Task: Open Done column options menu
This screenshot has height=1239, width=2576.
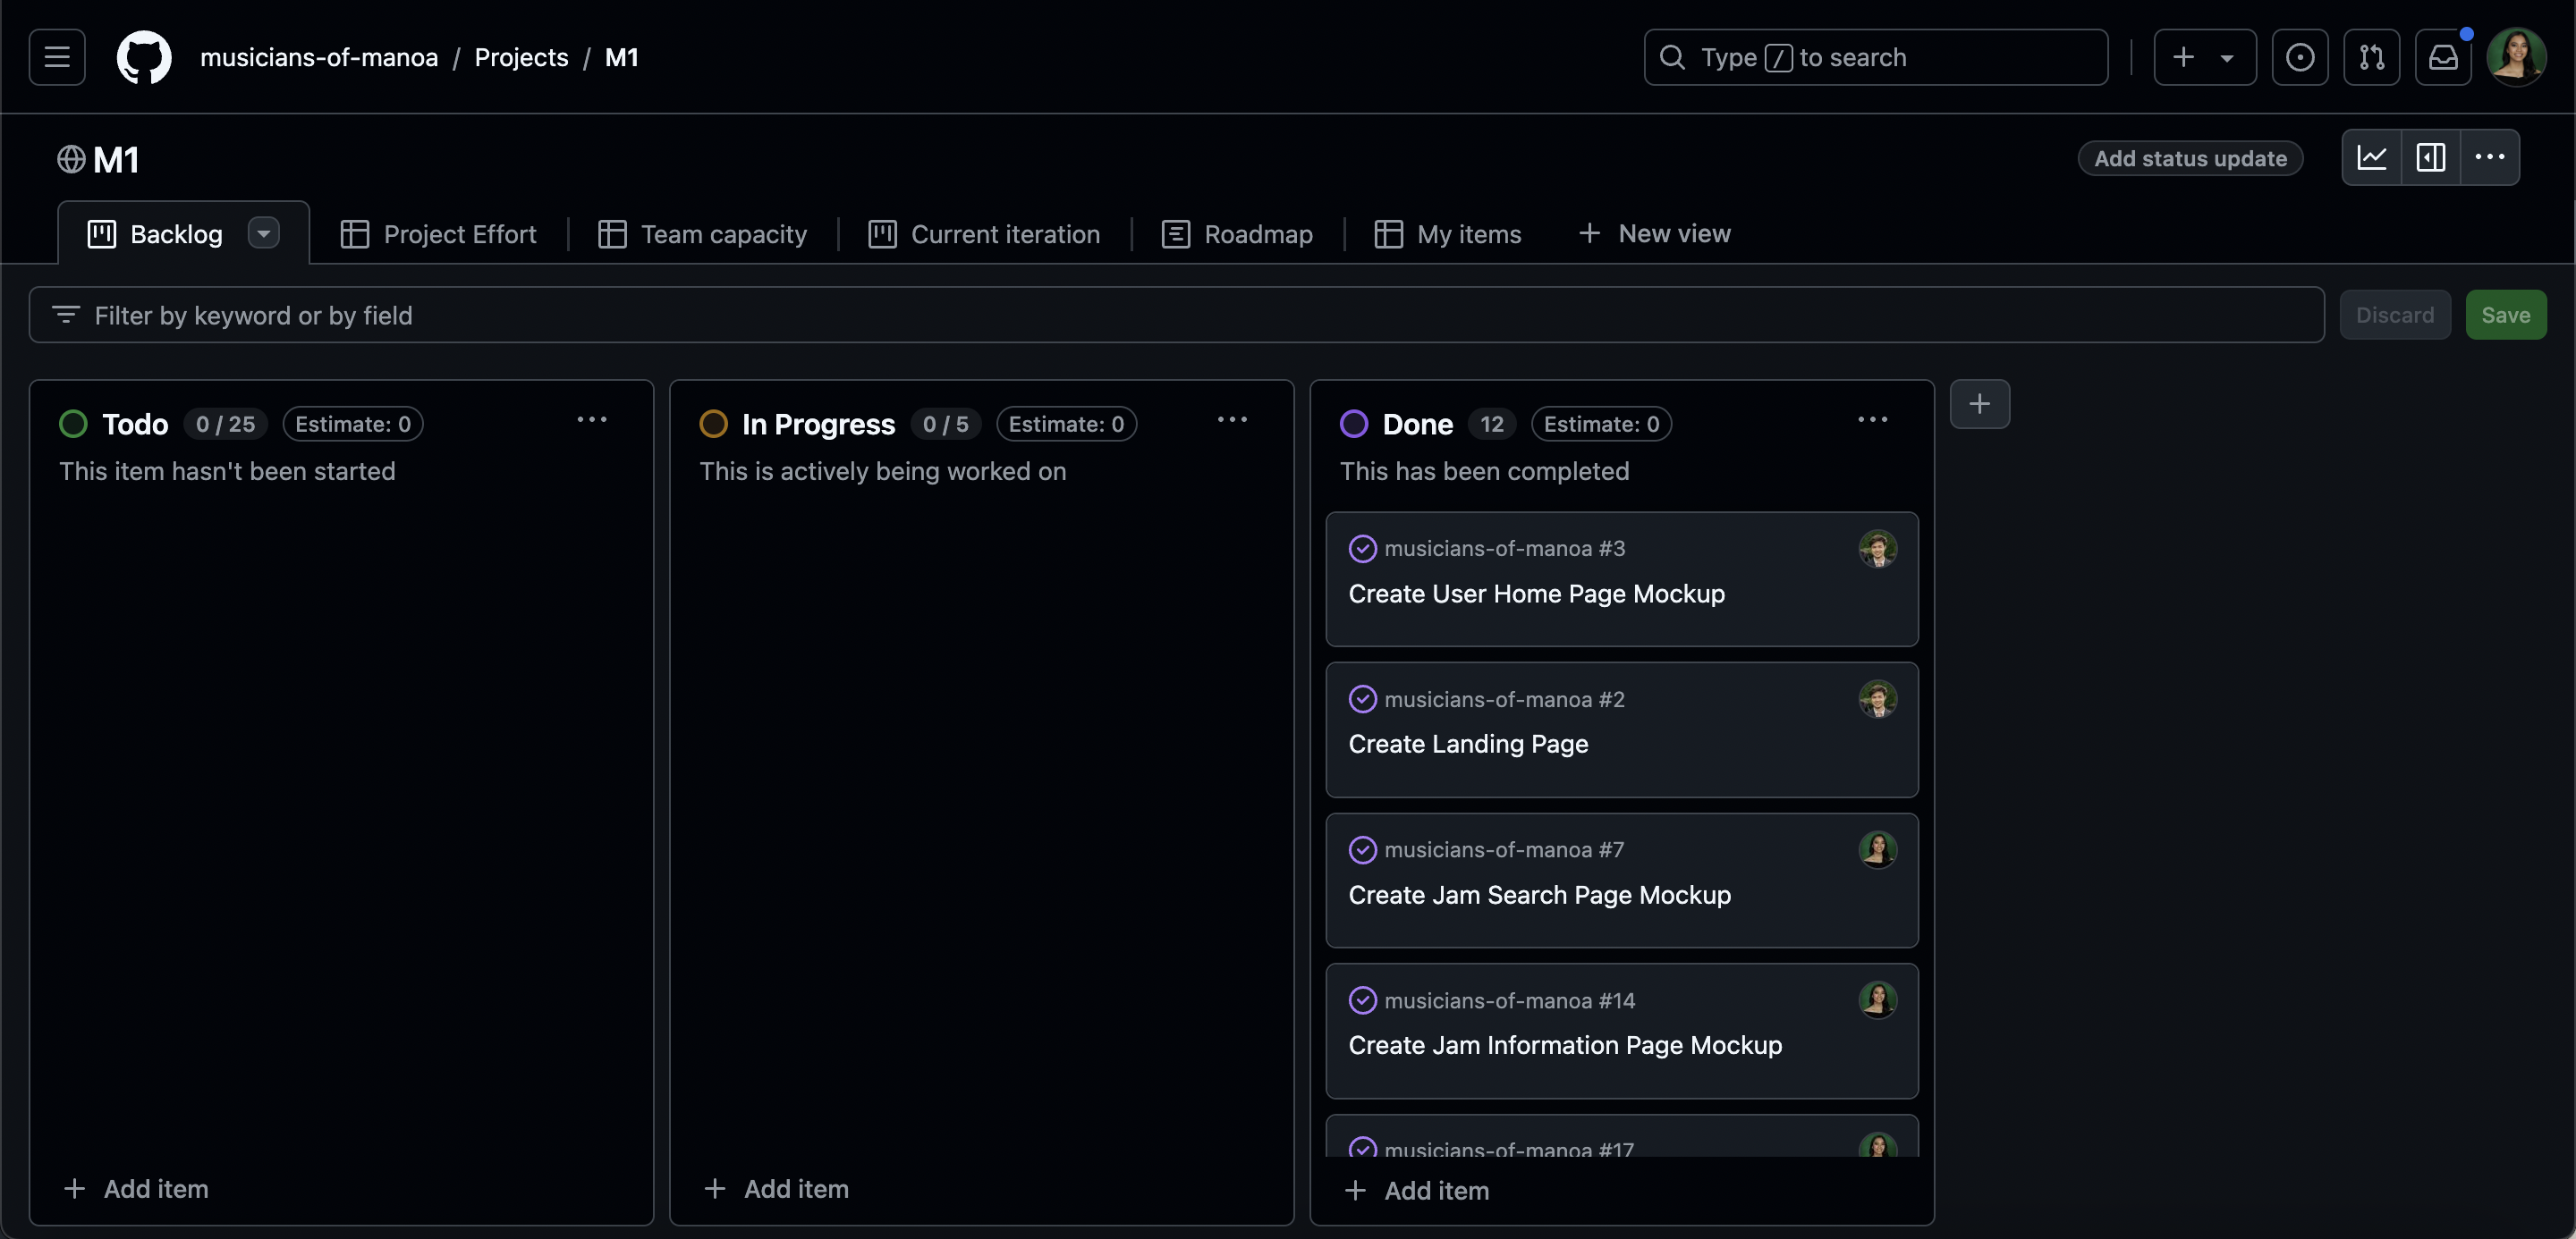Action: (x=1872, y=419)
